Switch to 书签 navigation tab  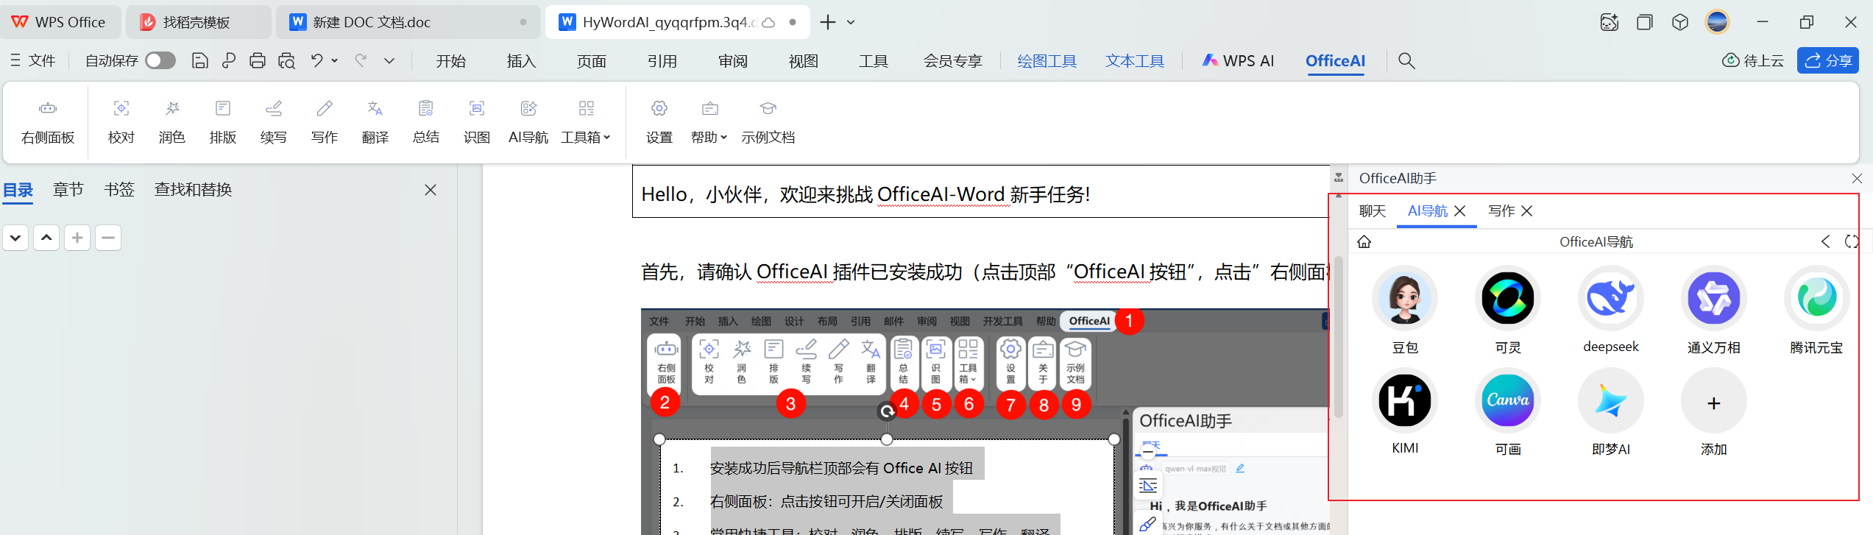(x=119, y=190)
